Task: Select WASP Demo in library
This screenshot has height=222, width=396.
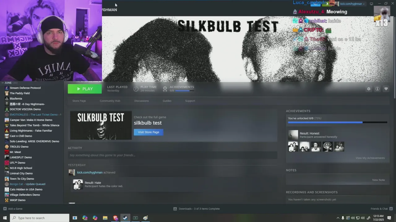Action: [x=17, y=200]
